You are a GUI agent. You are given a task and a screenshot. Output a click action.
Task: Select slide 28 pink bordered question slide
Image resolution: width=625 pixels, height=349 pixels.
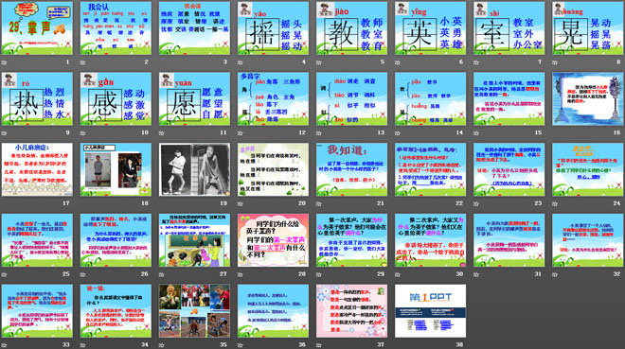[273, 240]
